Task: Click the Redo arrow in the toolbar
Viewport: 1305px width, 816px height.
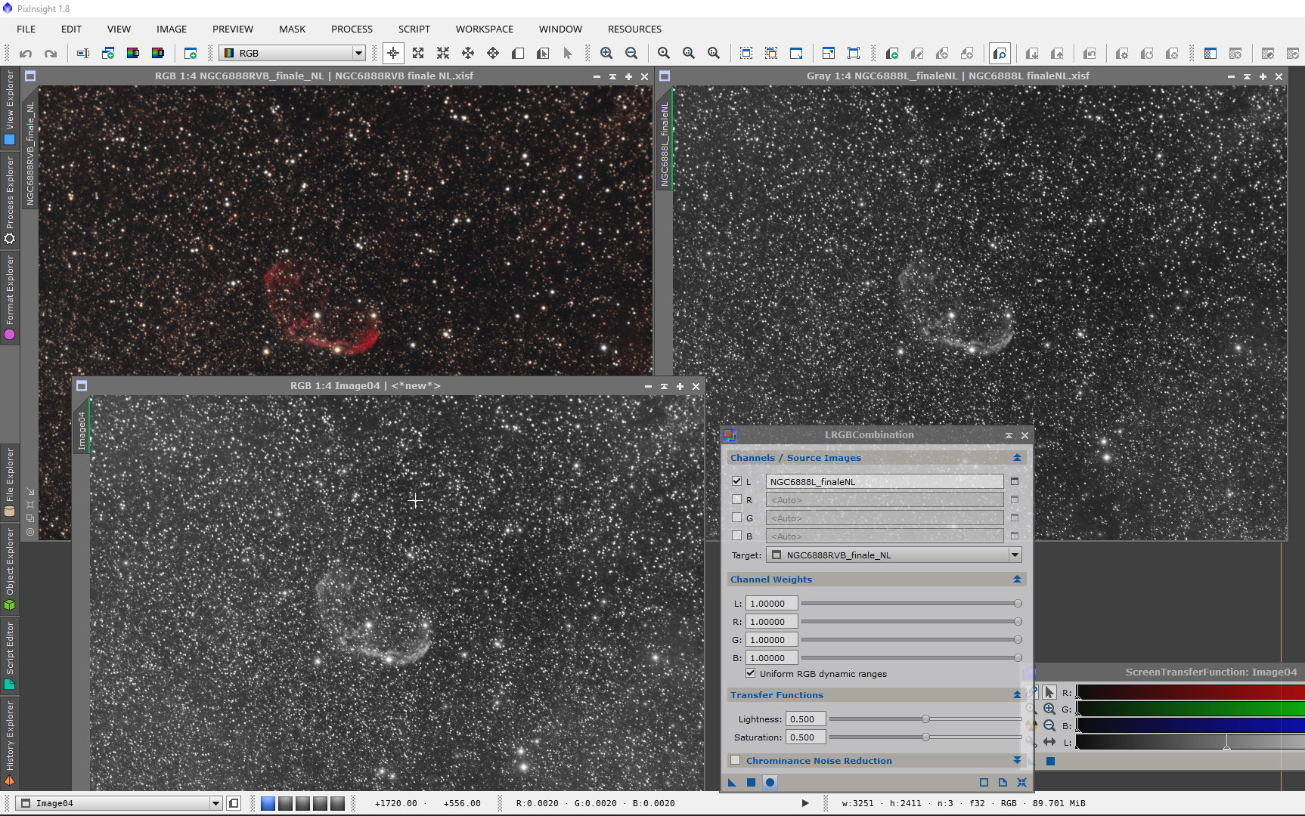Action: point(51,53)
